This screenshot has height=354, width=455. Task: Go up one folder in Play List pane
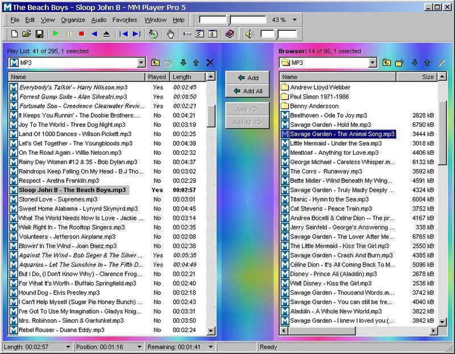click(155, 63)
